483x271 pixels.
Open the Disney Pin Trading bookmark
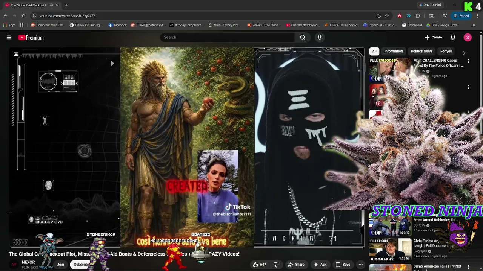86,25
